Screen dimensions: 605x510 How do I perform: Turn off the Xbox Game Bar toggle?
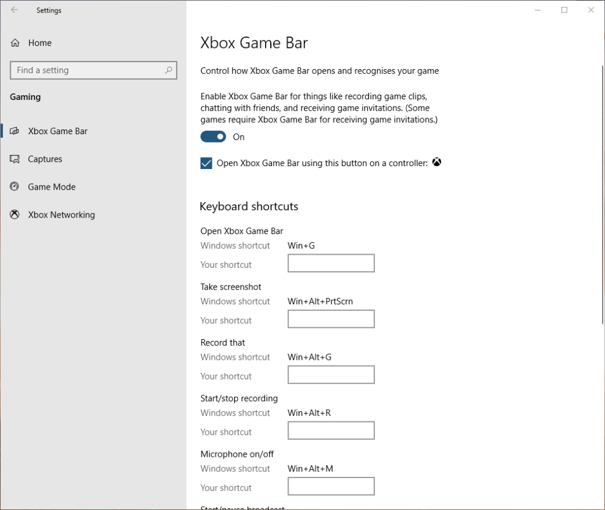click(213, 137)
